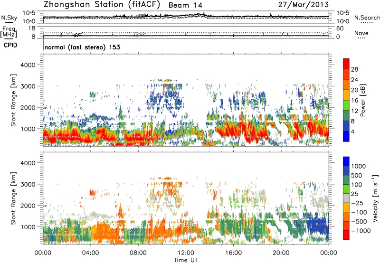The image size is (380, 263).
Task: Click the '2000' tick on the velocity panel
Action: click(28, 206)
